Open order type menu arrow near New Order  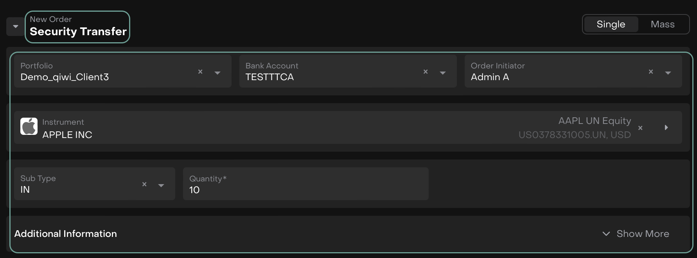click(x=16, y=27)
